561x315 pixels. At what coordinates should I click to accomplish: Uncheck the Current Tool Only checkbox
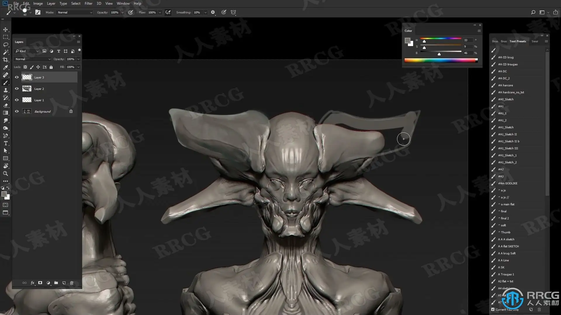point(493,309)
